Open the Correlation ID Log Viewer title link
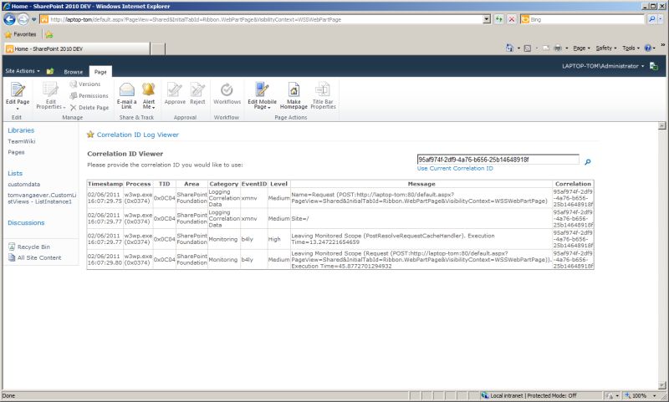 (x=137, y=135)
